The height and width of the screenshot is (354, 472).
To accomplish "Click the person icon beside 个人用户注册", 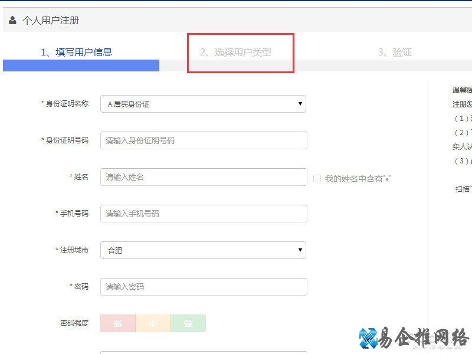I will coord(12,20).
